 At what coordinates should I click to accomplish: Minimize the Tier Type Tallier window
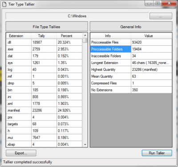[150, 3]
